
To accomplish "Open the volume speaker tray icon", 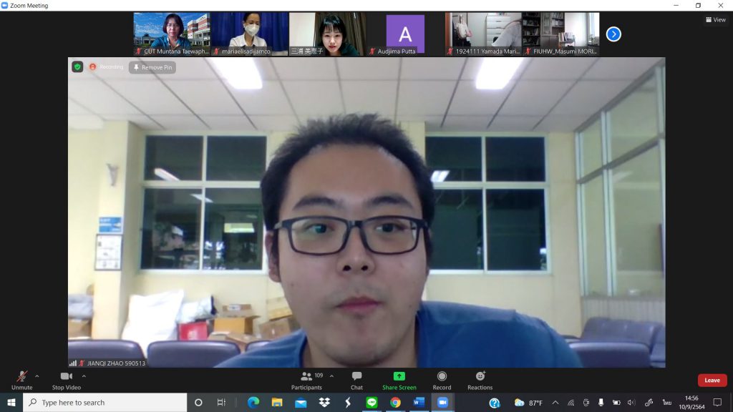I will tap(631, 402).
